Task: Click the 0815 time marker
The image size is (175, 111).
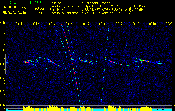Action: coord(86,24)
